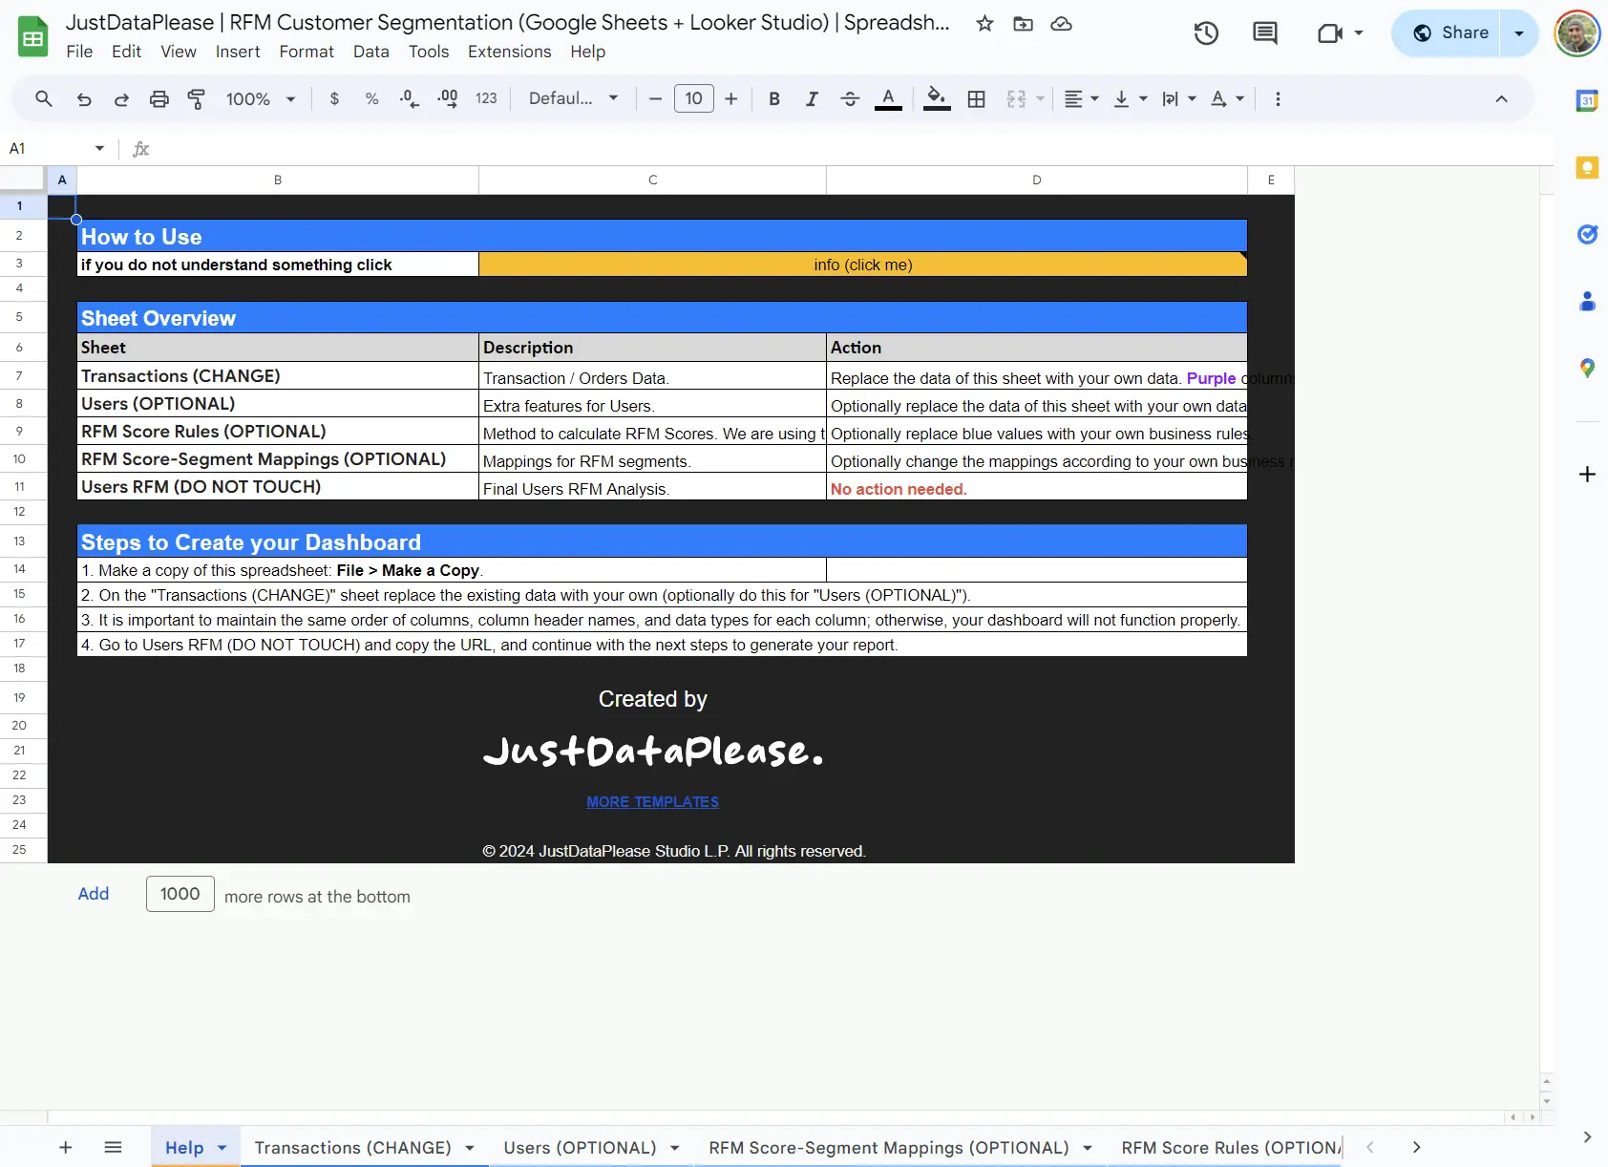Toggle italic formatting
The width and height of the screenshot is (1608, 1167).
pos(812,98)
